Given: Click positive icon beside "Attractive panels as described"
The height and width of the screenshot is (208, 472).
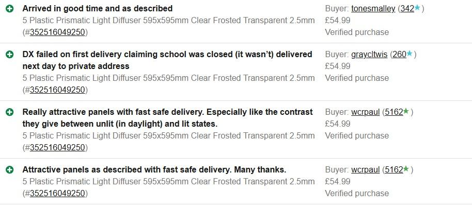Looking at the screenshot, I should coord(9,170).
